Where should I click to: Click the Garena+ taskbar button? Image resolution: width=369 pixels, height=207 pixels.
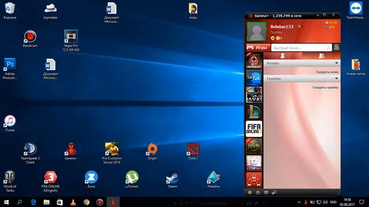pyautogui.click(x=113, y=202)
